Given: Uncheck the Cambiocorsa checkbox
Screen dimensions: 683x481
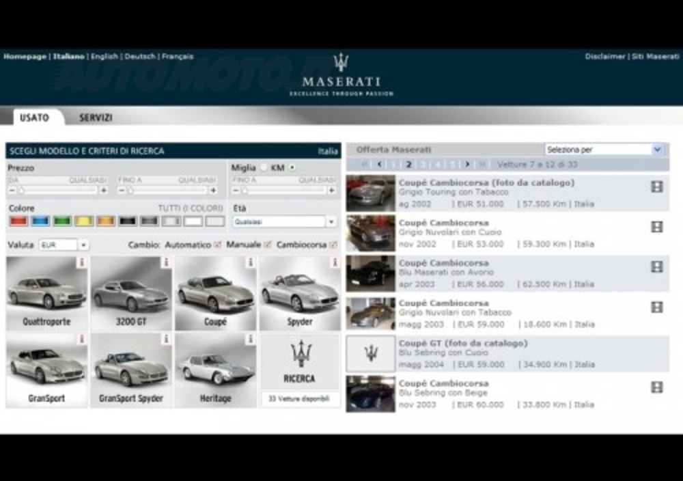Looking at the screenshot, I should coord(333,245).
